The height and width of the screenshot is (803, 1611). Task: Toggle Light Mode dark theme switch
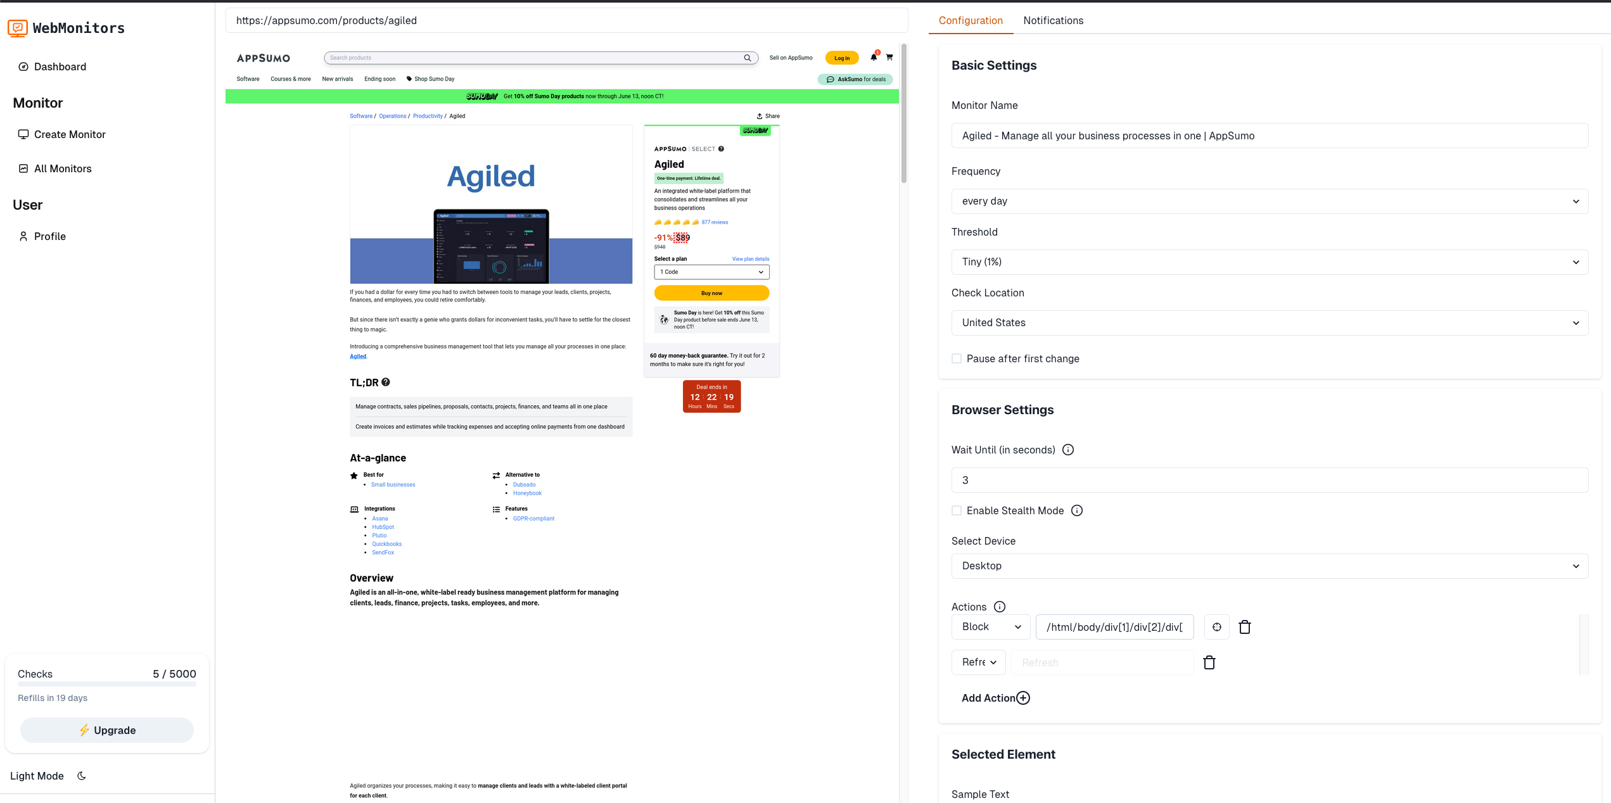click(81, 776)
